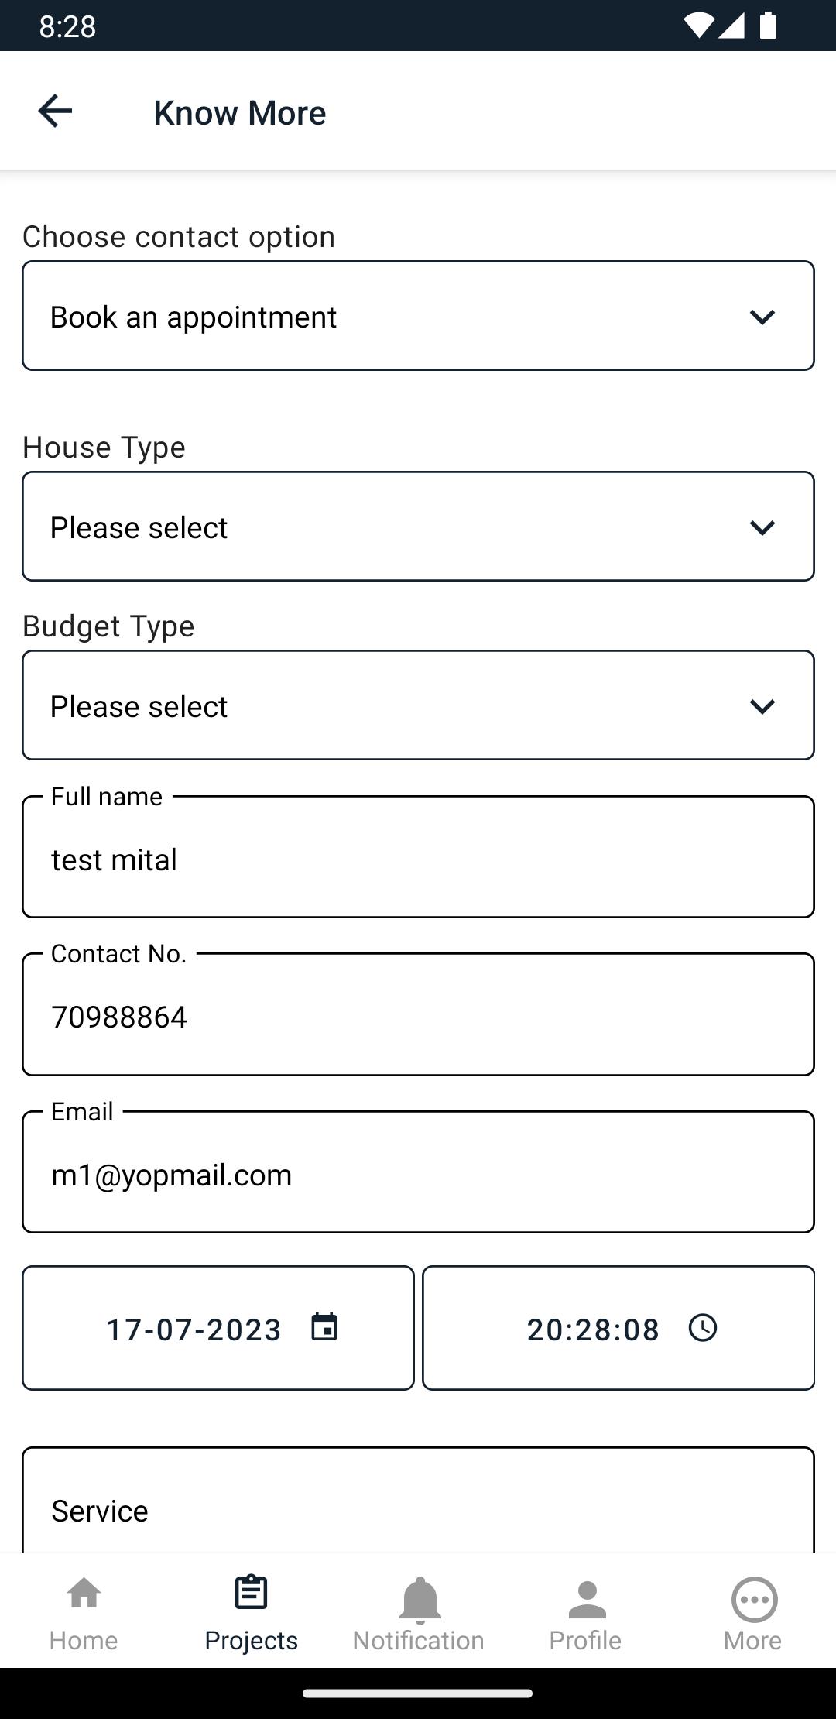Open More ellipsis icon
Viewport: 836px width, 1719px height.
click(753, 1599)
